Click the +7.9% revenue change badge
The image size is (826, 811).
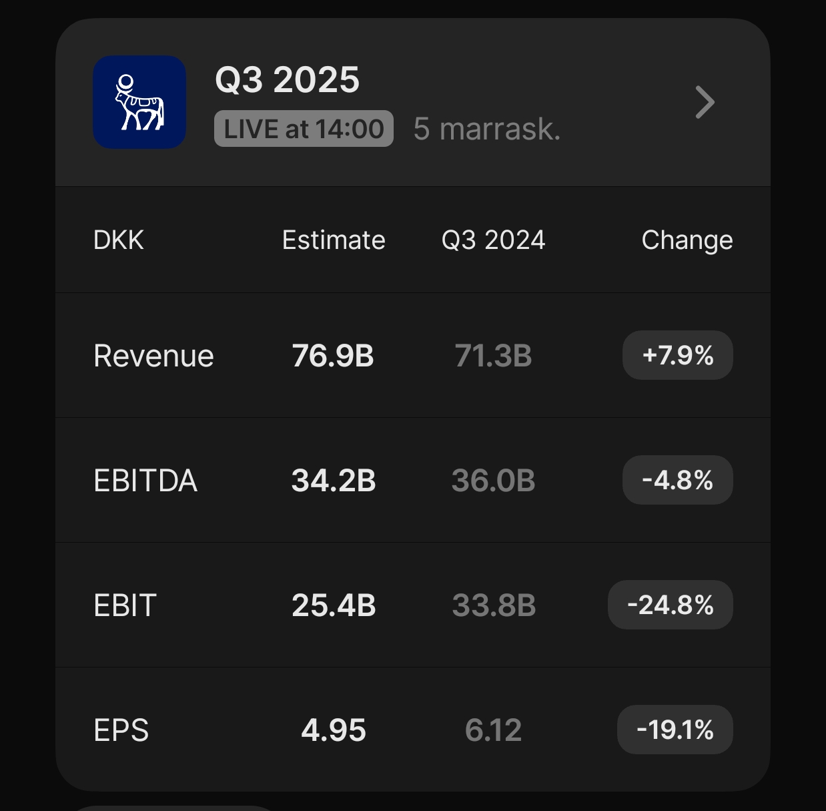pyautogui.click(x=677, y=355)
